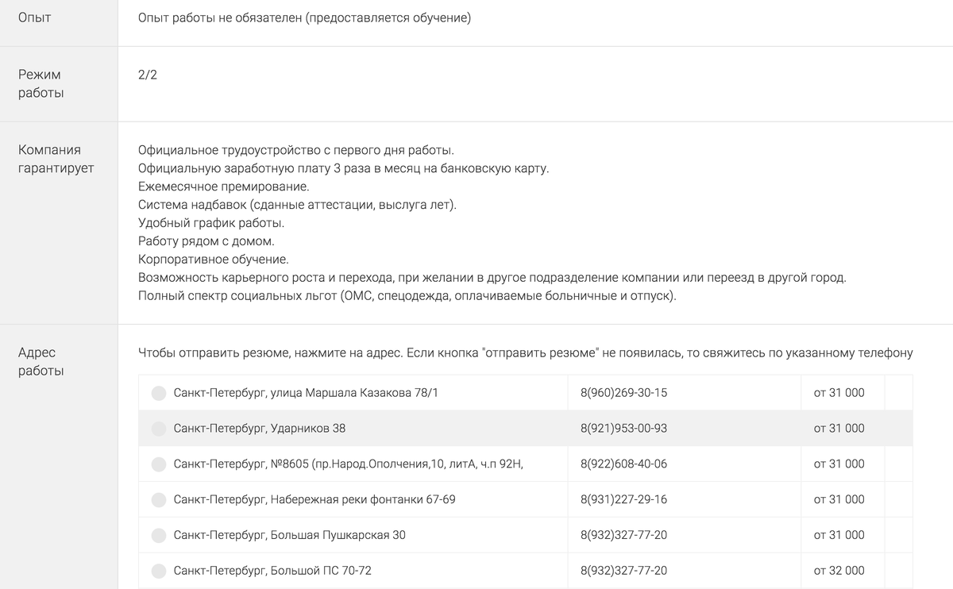Click line Корпоративное обучение
953x589 pixels.
pos(213,260)
